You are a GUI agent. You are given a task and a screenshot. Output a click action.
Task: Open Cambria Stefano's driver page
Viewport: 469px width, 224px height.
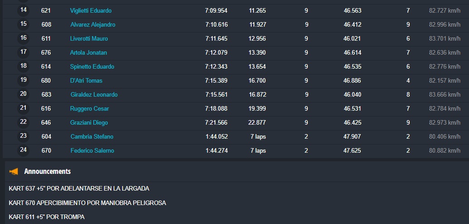point(92,136)
